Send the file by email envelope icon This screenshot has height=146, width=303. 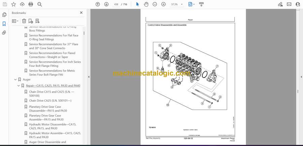click(x=289, y=4)
